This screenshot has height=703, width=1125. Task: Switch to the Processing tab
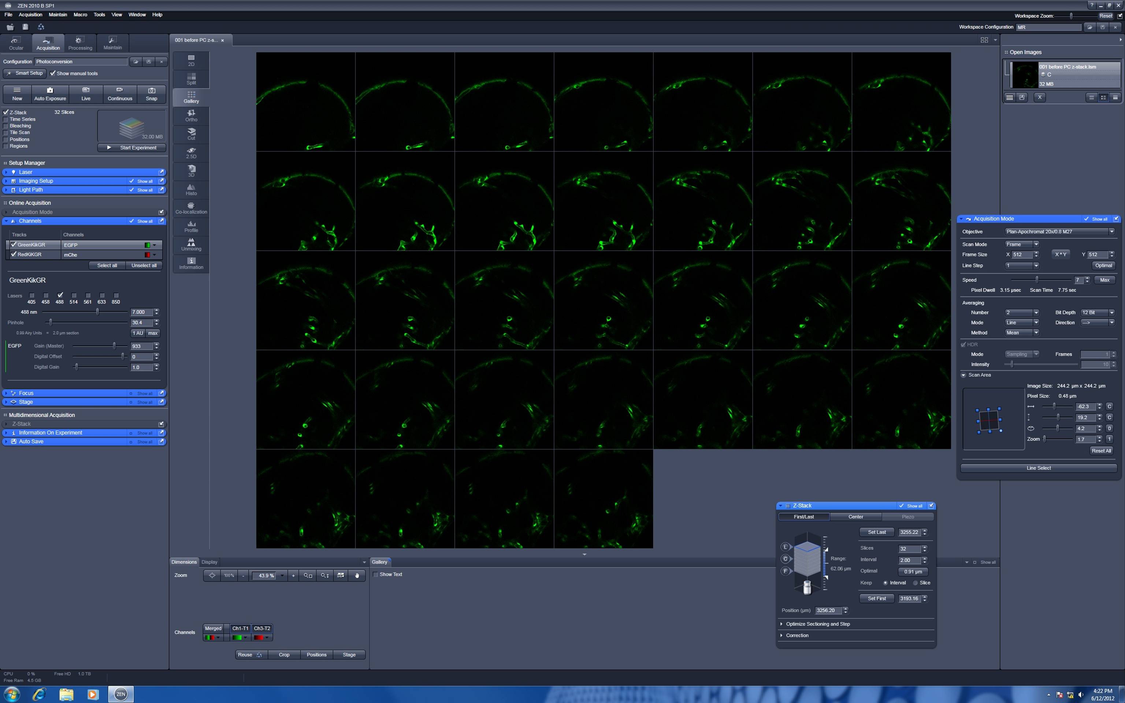pyautogui.click(x=80, y=43)
